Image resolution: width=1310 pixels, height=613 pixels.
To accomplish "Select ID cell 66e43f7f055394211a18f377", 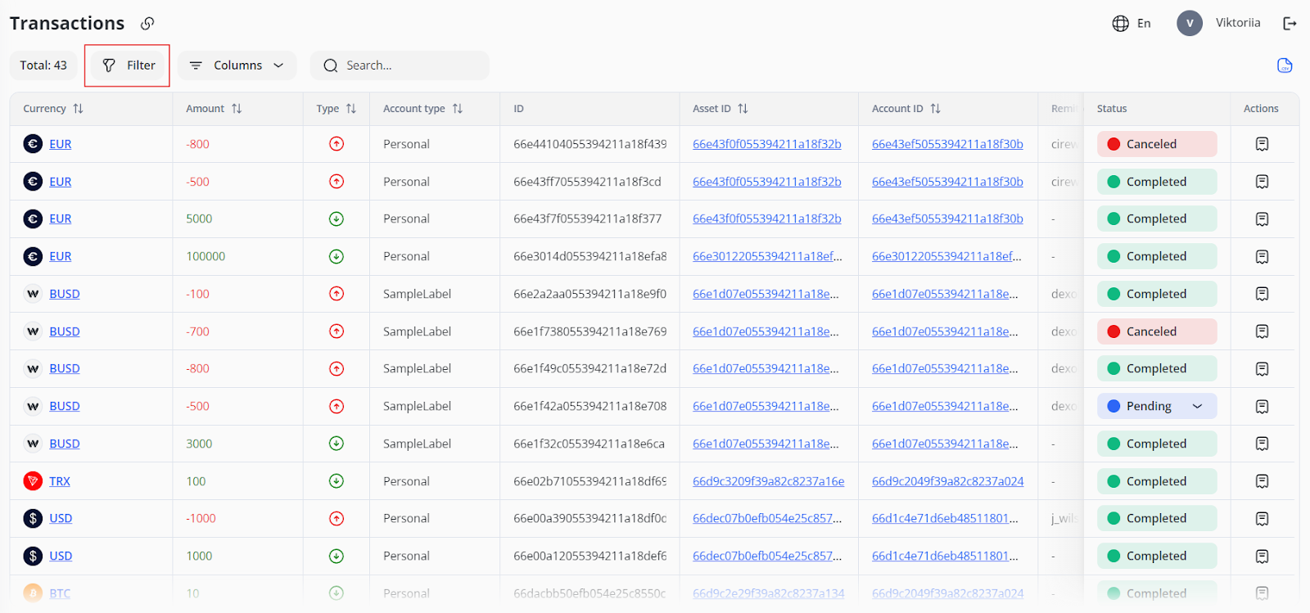I will [588, 219].
